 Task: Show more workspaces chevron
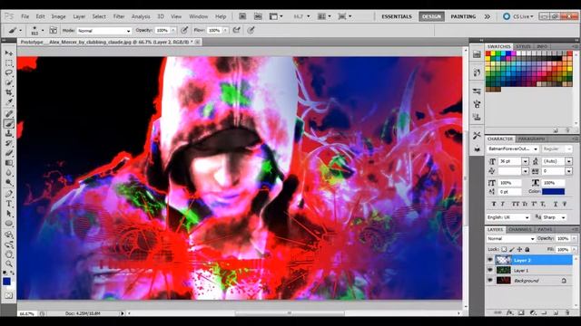pos(487,16)
